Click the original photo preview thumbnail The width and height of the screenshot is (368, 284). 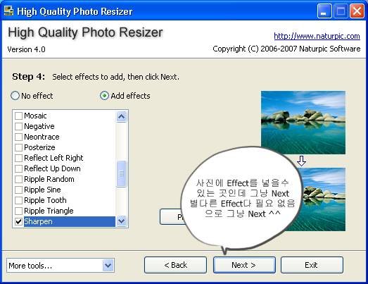click(303, 123)
